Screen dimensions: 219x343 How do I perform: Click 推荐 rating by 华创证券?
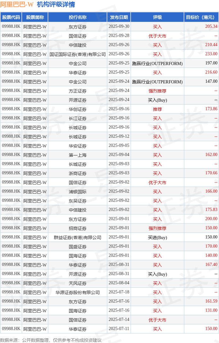click(x=157, y=109)
